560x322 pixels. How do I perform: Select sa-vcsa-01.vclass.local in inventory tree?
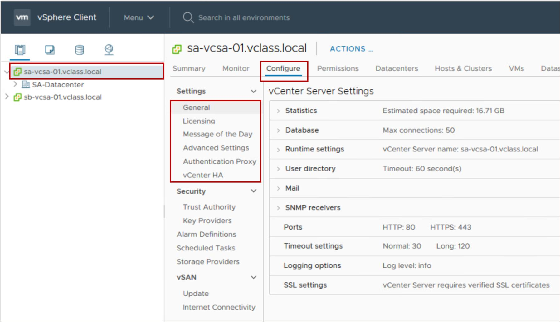(x=62, y=72)
